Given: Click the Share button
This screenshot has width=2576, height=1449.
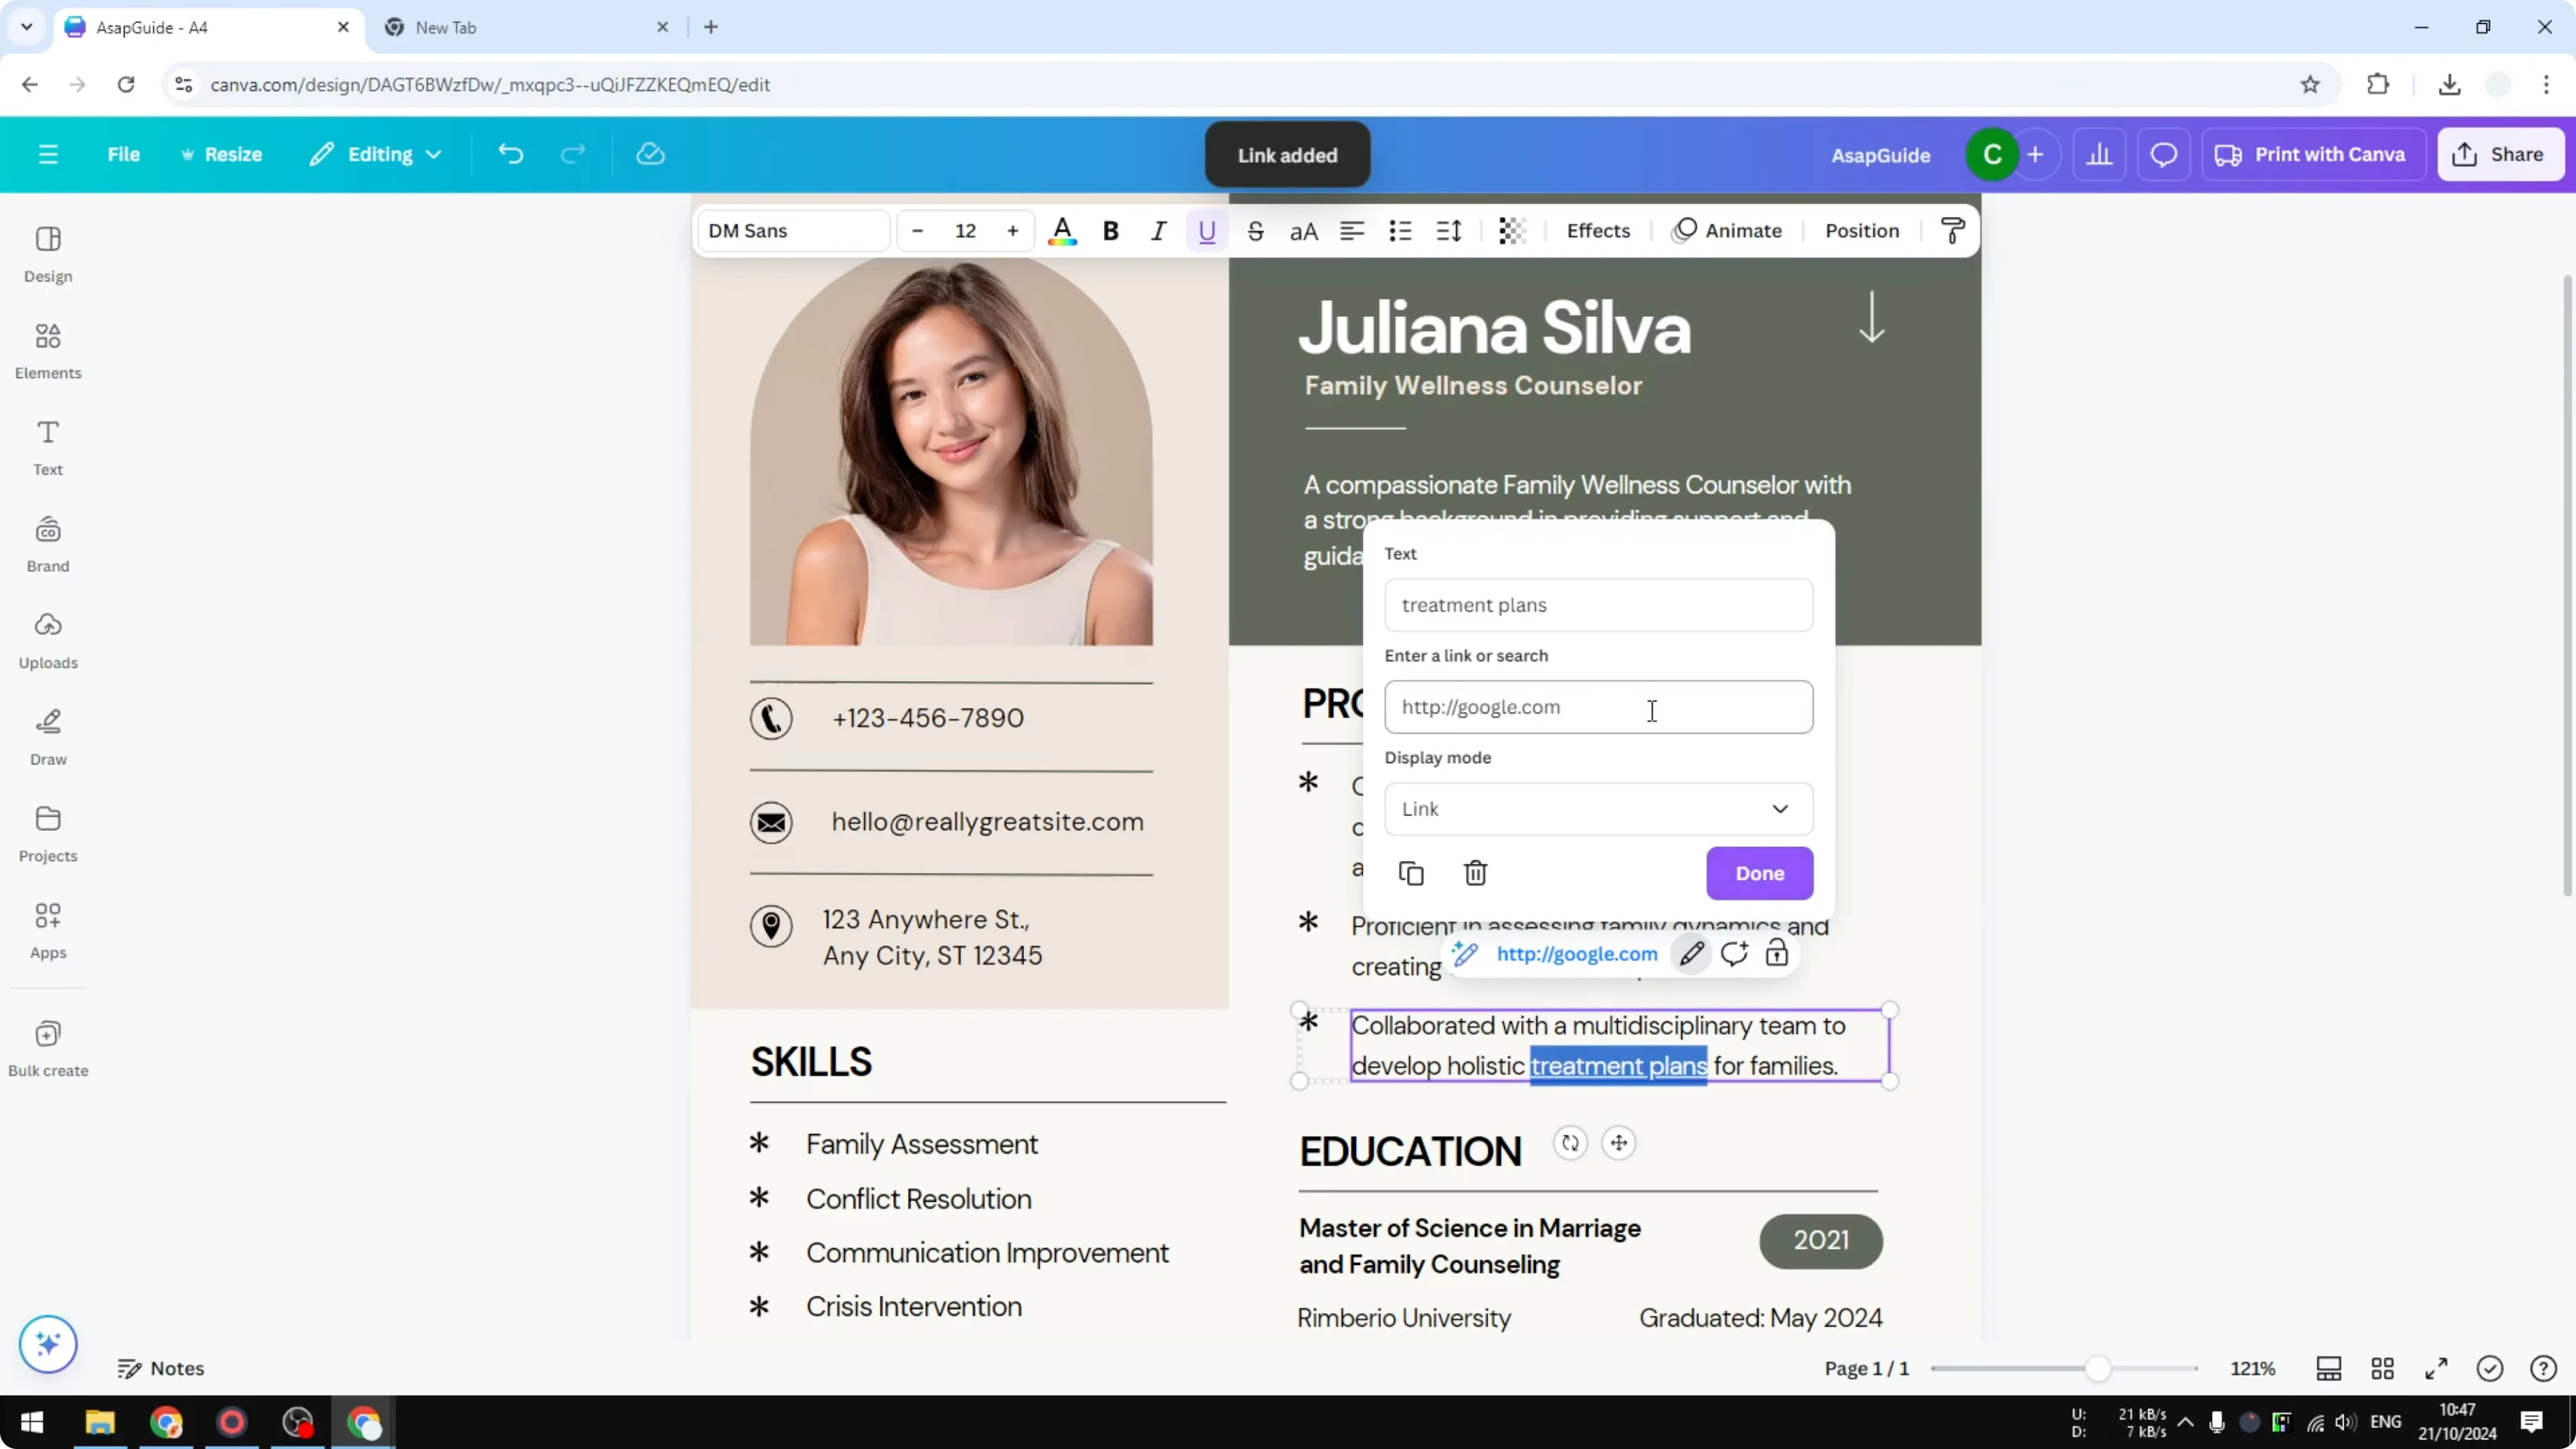Looking at the screenshot, I should pyautogui.click(x=2501, y=154).
